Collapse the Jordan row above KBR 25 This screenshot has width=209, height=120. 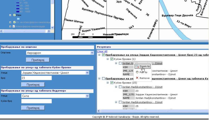(x=116, y=102)
